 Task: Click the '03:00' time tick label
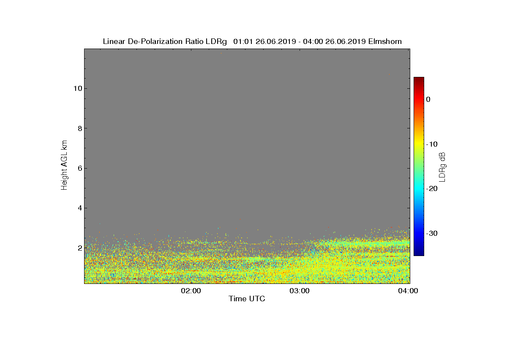[x=300, y=291]
